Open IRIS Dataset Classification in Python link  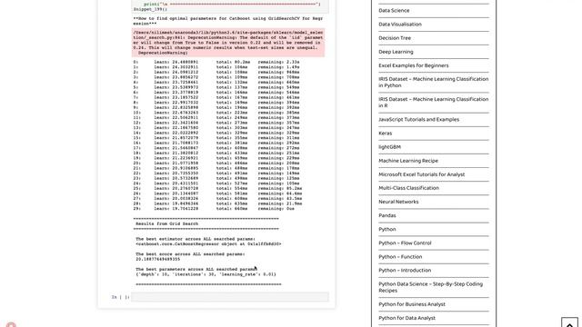pyautogui.click(x=434, y=82)
